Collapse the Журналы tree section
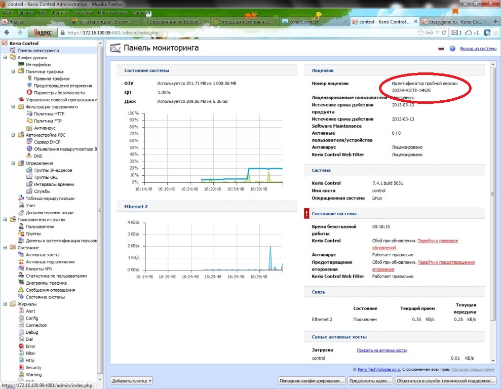 pos(5,304)
